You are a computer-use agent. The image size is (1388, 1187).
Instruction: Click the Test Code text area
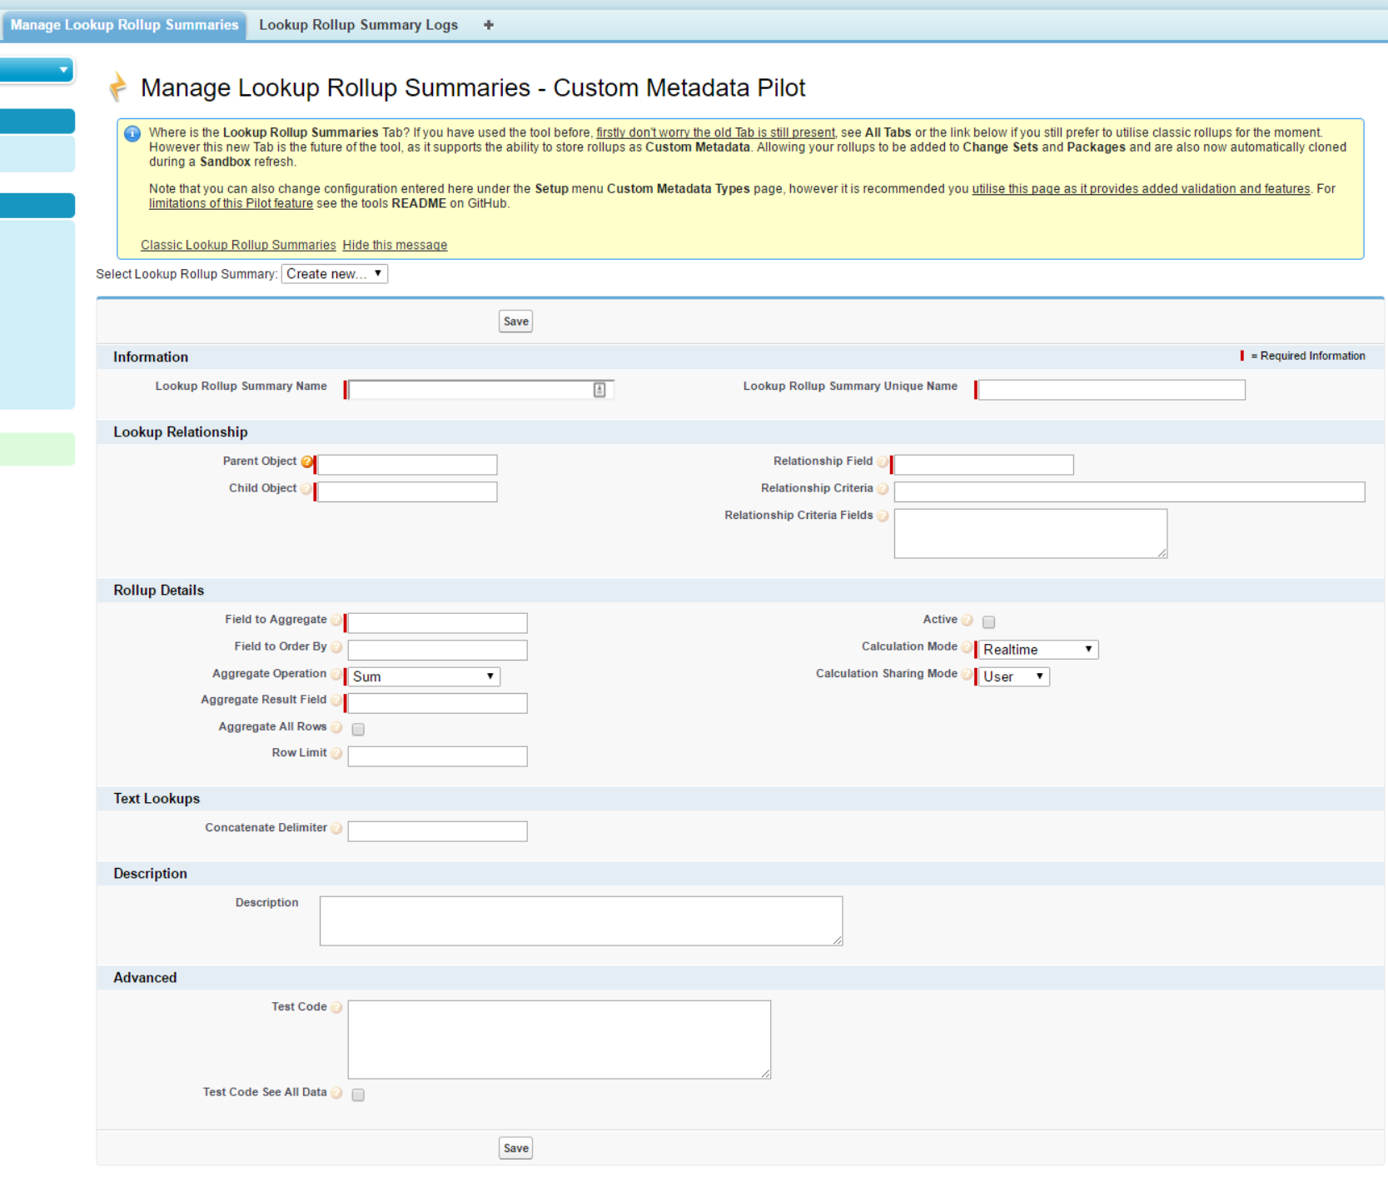(x=560, y=1040)
